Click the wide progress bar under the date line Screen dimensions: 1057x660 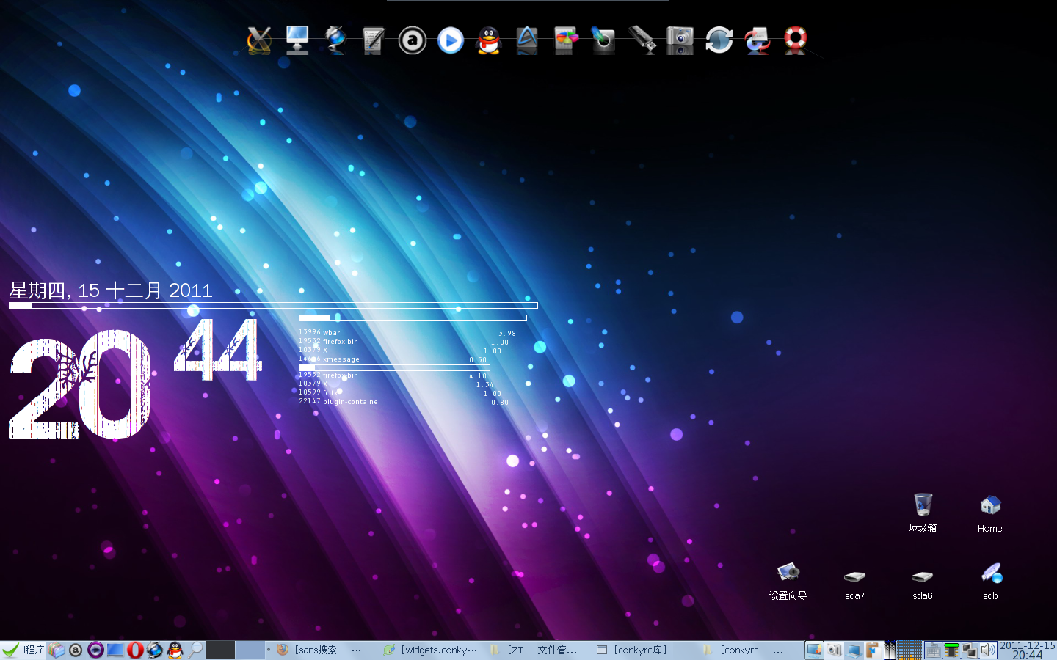273,306
